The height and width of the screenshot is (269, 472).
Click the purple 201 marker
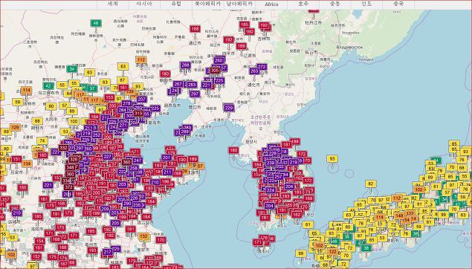(x=167, y=158)
